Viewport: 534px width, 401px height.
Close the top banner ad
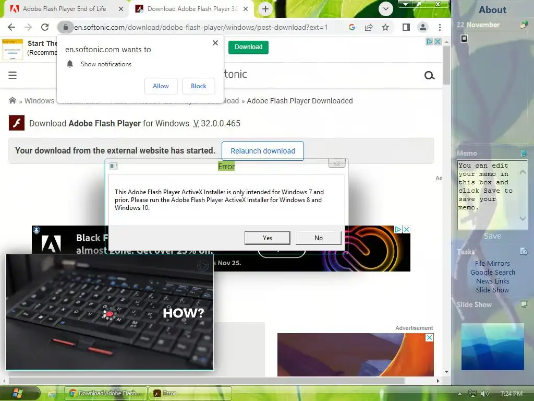tap(438, 42)
